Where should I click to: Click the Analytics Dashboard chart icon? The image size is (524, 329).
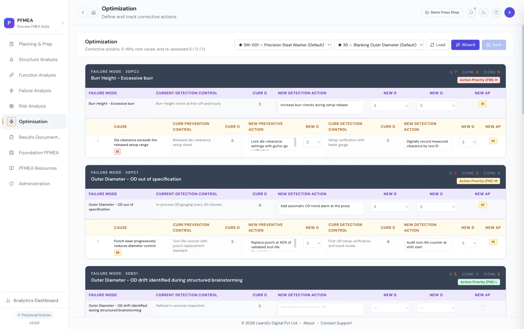tap(8, 300)
